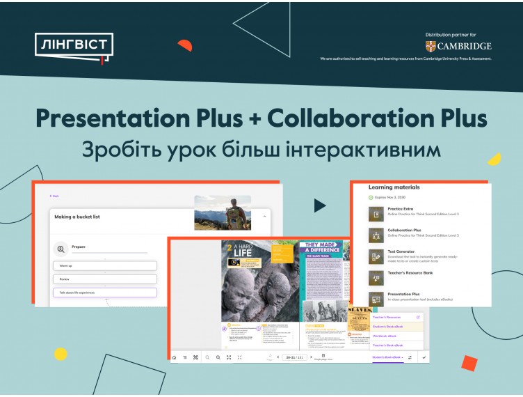
Task: Select the Talk about life experiences step
Action: point(105,293)
